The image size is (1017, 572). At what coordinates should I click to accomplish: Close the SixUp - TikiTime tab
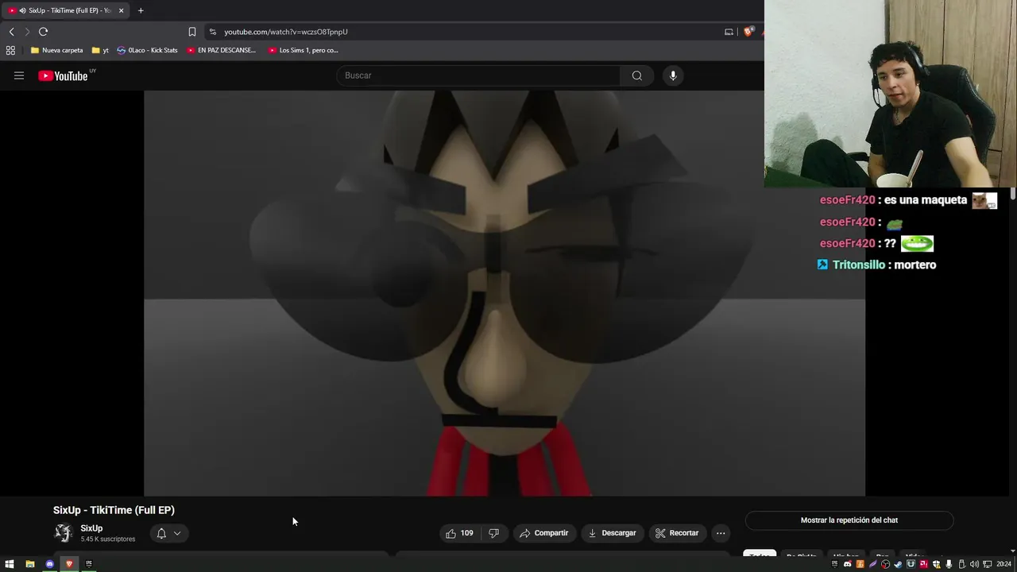[121, 10]
